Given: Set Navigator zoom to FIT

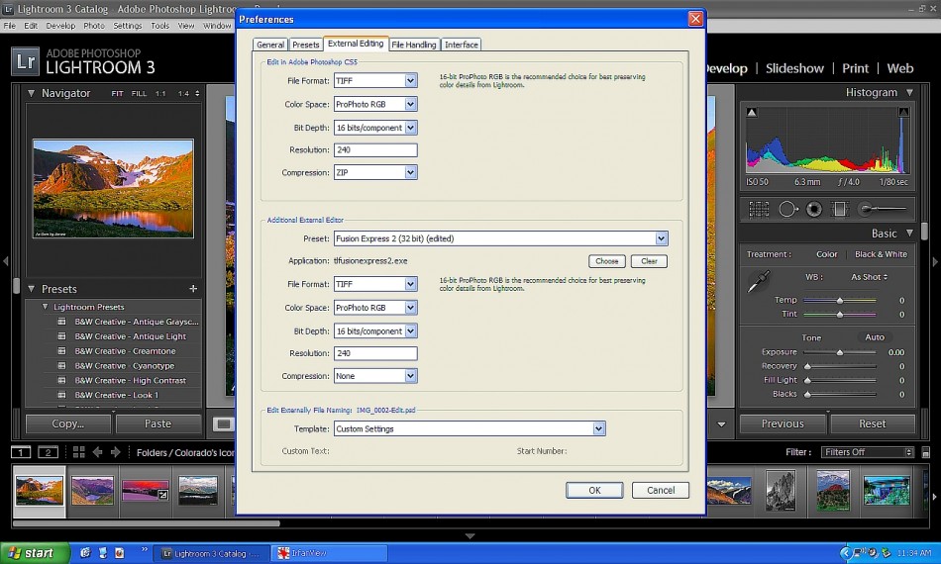Looking at the screenshot, I should coord(117,93).
